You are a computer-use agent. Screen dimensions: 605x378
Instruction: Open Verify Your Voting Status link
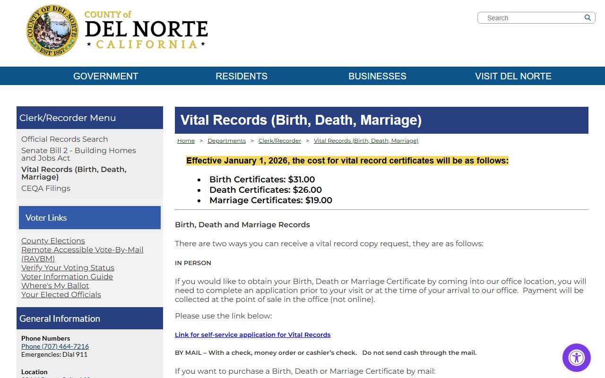pyautogui.click(x=68, y=267)
